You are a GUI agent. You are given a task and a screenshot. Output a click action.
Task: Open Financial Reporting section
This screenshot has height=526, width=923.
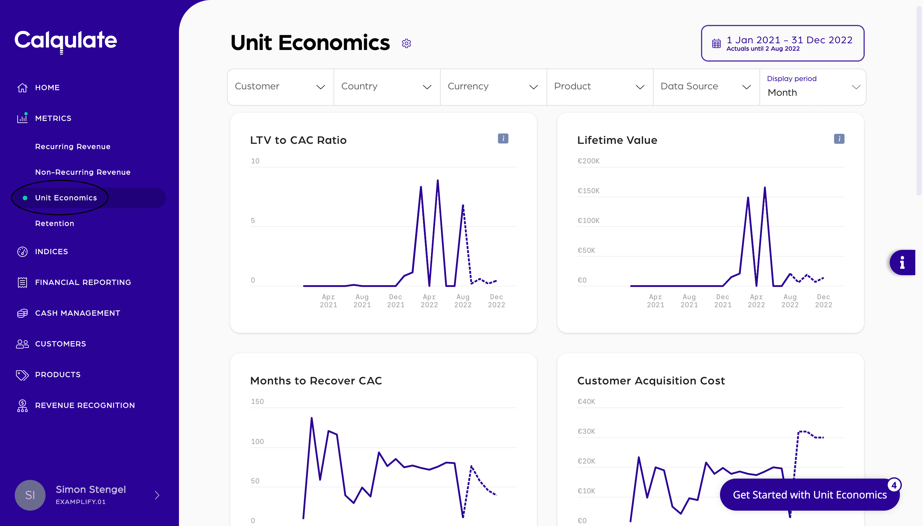(x=83, y=283)
